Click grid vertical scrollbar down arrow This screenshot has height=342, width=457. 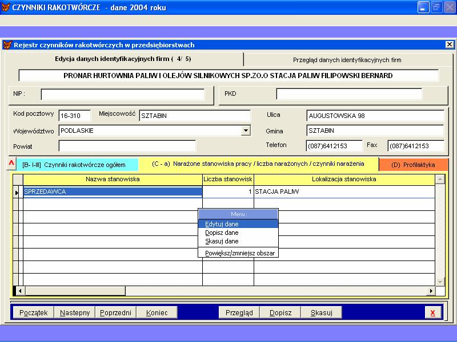(440, 282)
